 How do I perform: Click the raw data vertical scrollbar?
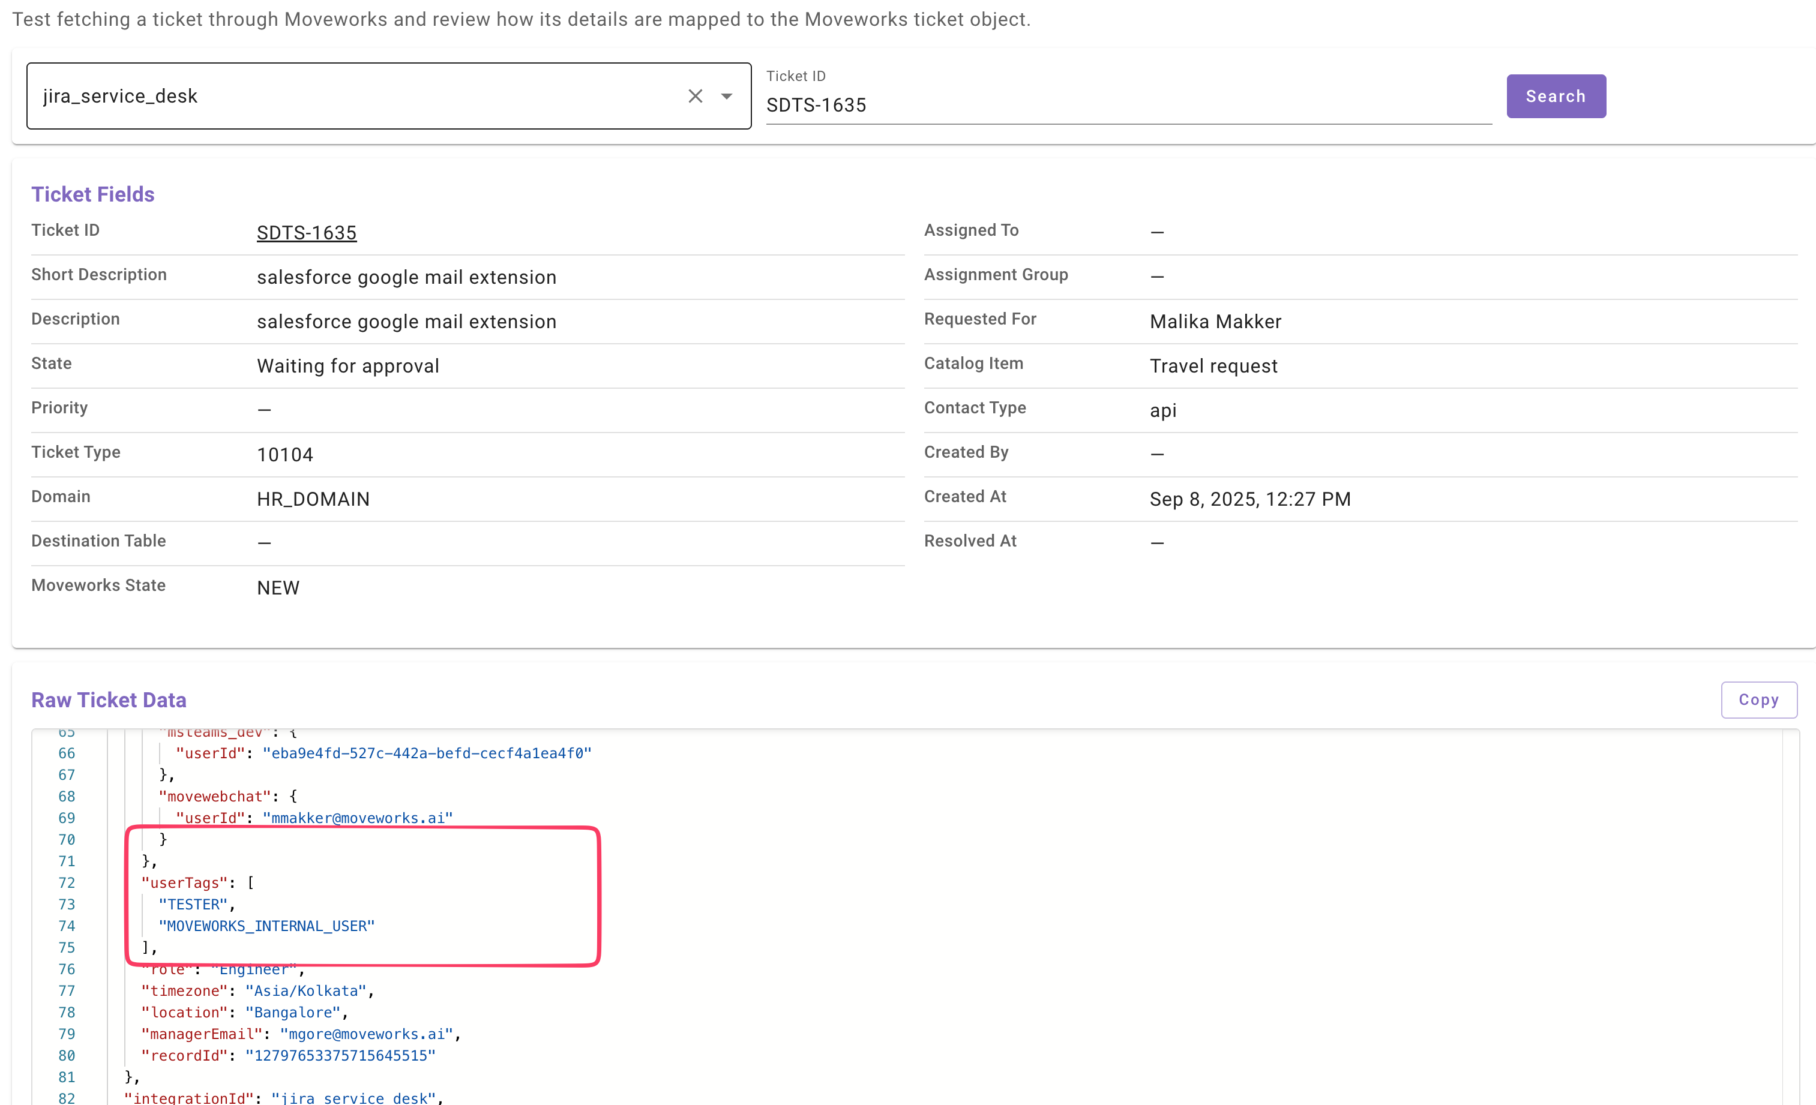point(1790,914)
